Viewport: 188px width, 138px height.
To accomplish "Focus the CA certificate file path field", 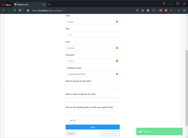I will tap(93, 113).
